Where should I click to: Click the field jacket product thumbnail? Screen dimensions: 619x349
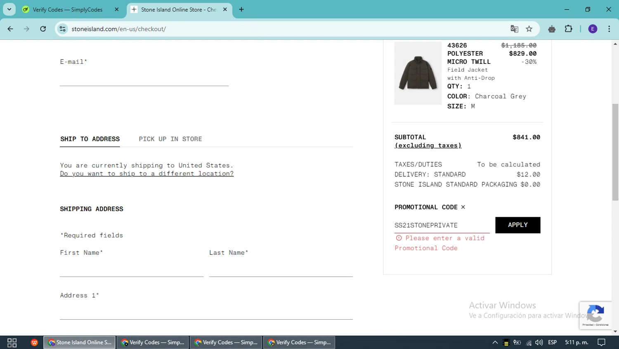pos(418,73)
